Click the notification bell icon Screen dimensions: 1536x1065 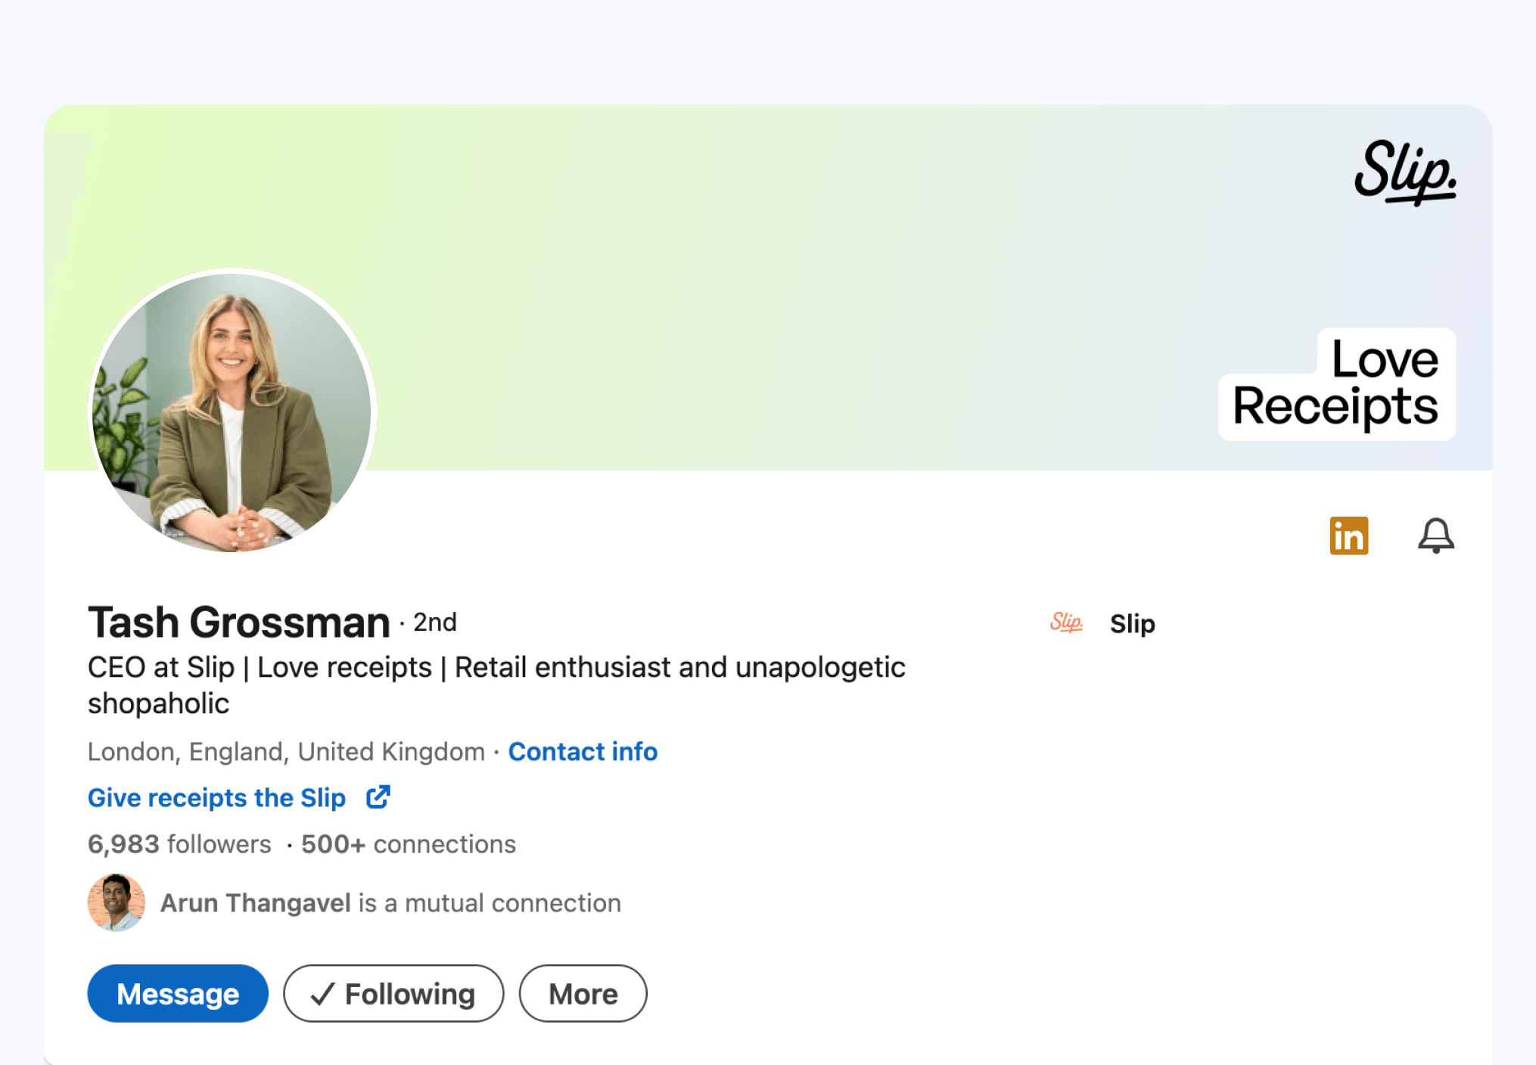coord(1435,536)
